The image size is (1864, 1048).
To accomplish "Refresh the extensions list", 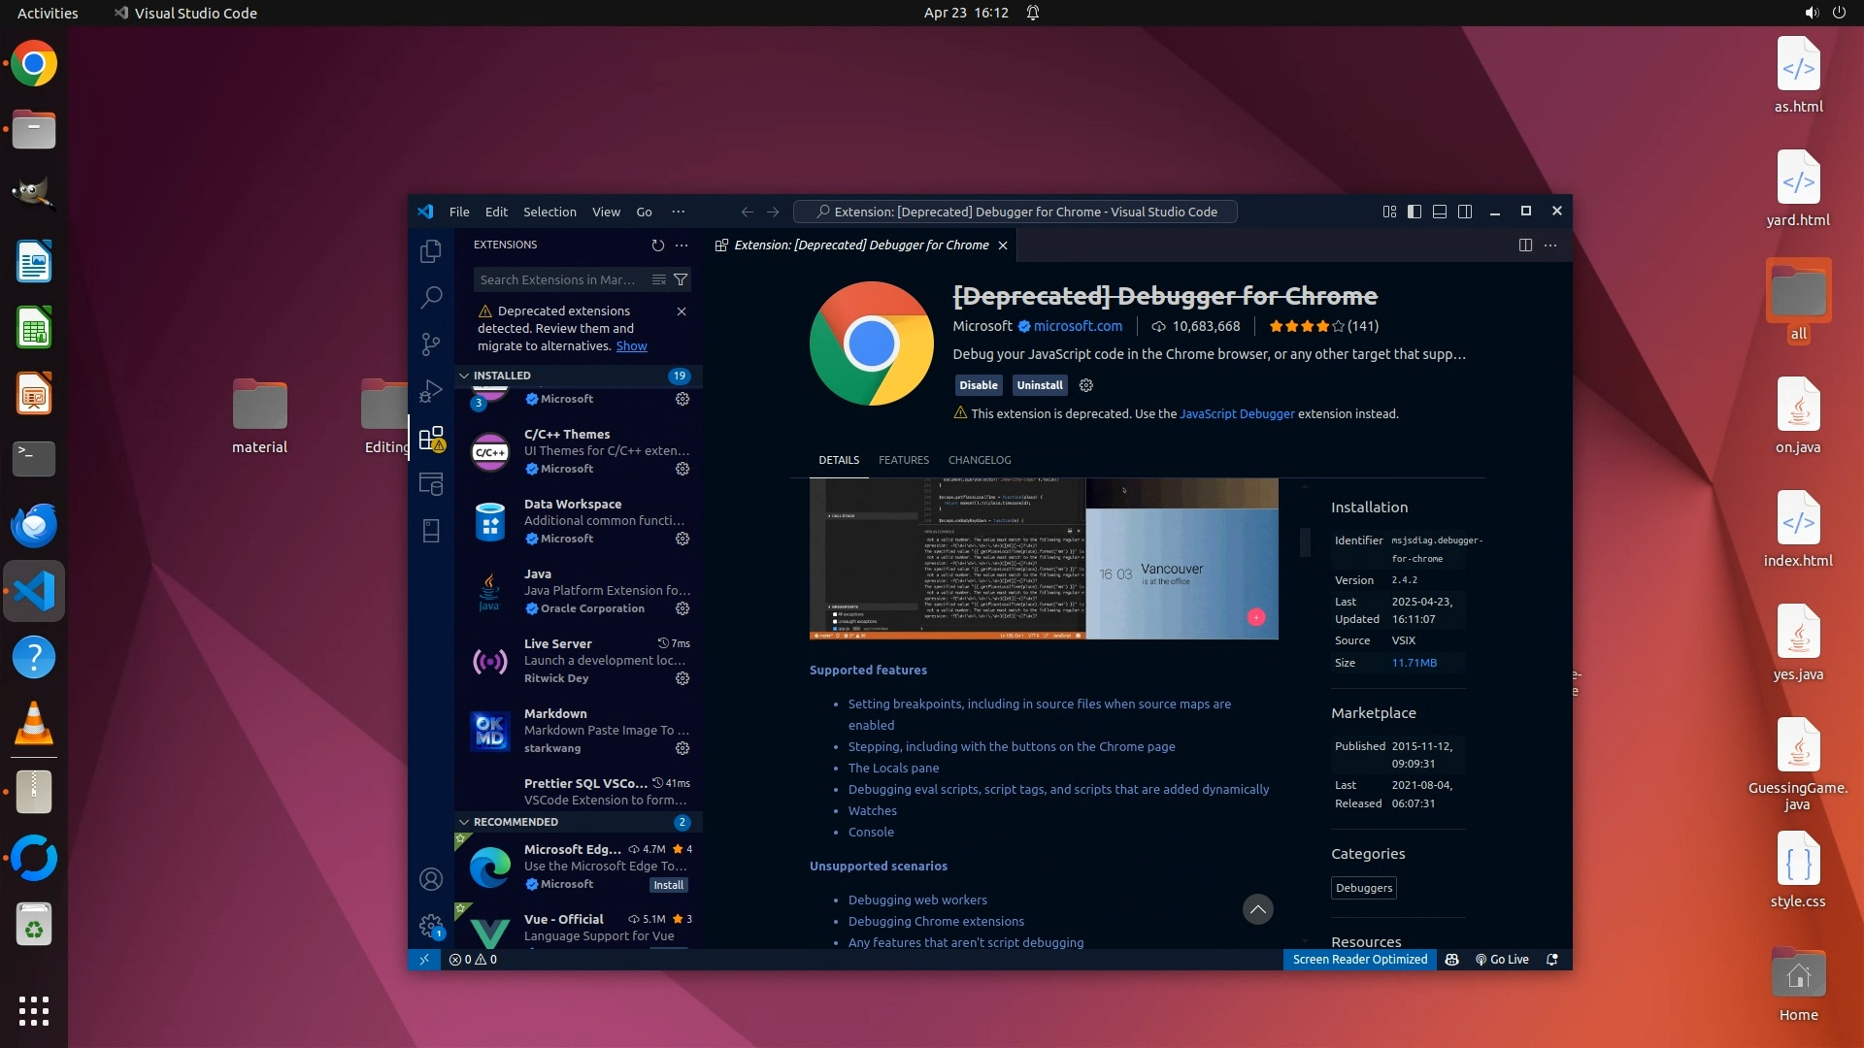I will tap(657, 246).
